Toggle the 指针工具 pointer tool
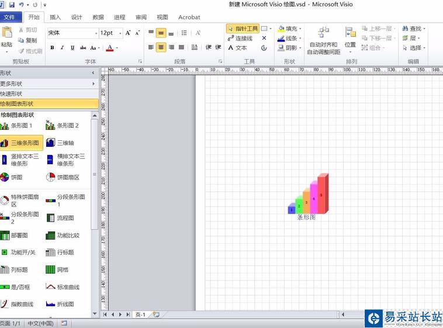The width and height of the screenshot is (443, 328). click(243, 29)
